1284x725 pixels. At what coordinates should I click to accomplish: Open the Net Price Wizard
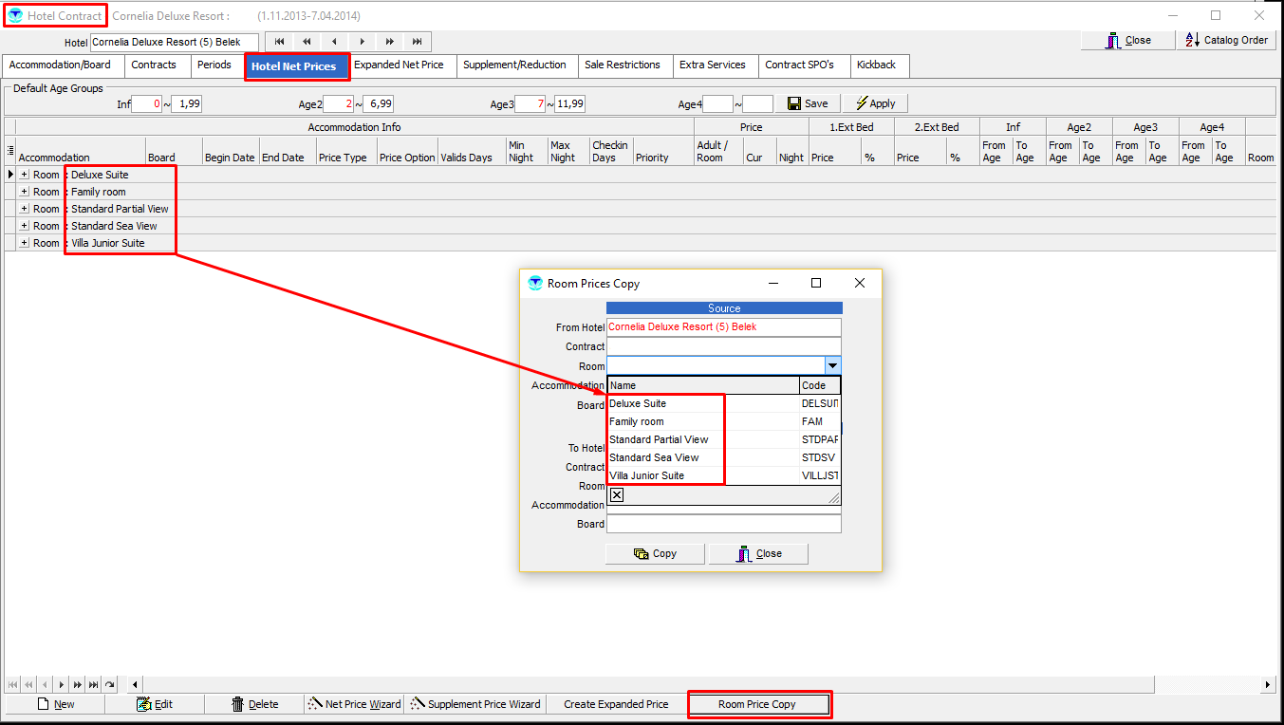pos(354,704)
